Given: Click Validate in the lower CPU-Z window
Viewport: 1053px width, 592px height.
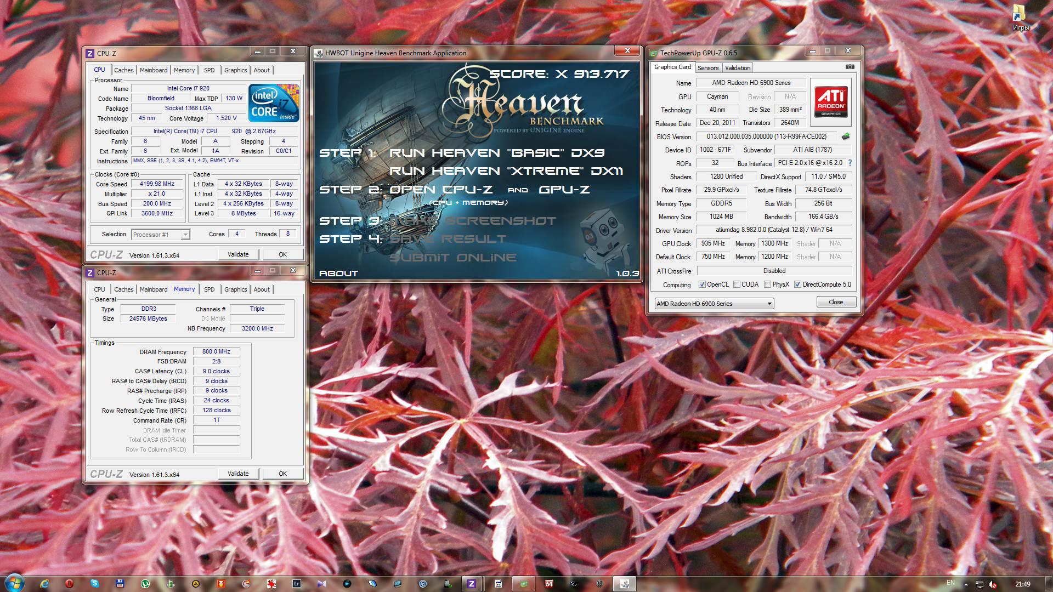Looking at the screenshot, I should [238, 474].
